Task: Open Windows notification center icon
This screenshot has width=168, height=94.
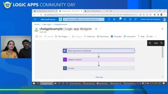Action: [164, 83]
